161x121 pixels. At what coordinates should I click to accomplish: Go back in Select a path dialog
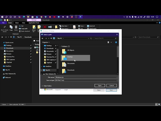tap(43, 39)
